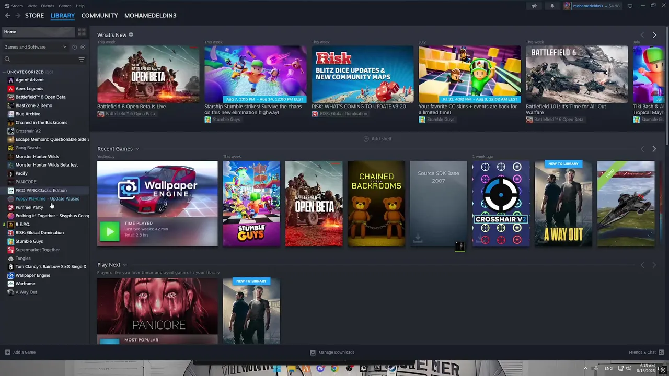
Task: Click the back navigation arrow
Action: 7,16
